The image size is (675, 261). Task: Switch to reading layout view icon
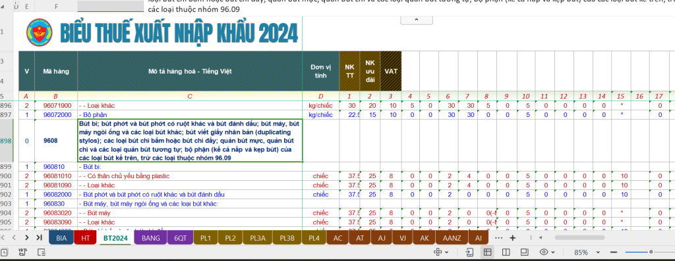click(470, 252)
